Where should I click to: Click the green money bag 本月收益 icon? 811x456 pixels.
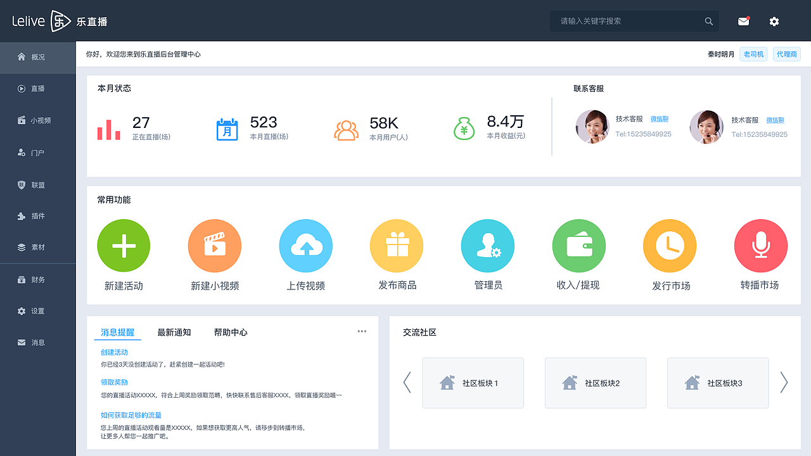(464, 129)
